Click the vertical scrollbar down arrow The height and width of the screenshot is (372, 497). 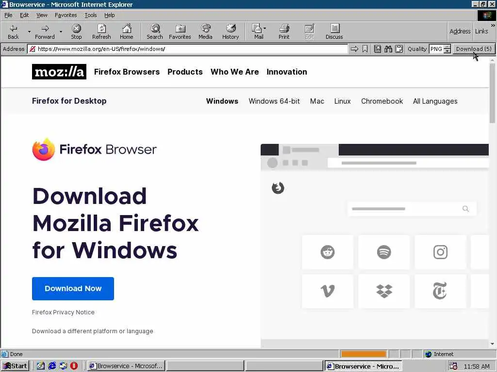click(x=492, y=344)
